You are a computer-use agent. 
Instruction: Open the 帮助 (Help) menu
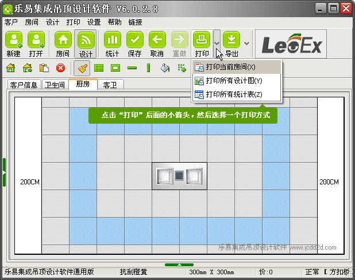pos(114,22)
